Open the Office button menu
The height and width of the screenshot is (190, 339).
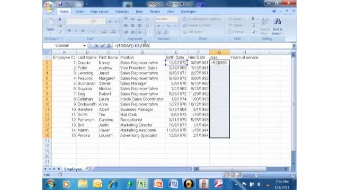click(49, 7)
